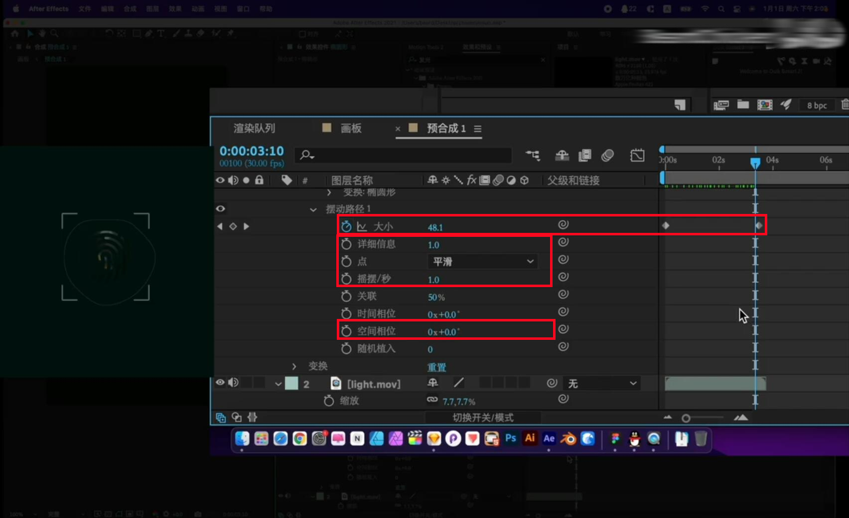Screen dimensions: 849x518
Task: Click the 重置 link
Action: click(x=436, y=367)
